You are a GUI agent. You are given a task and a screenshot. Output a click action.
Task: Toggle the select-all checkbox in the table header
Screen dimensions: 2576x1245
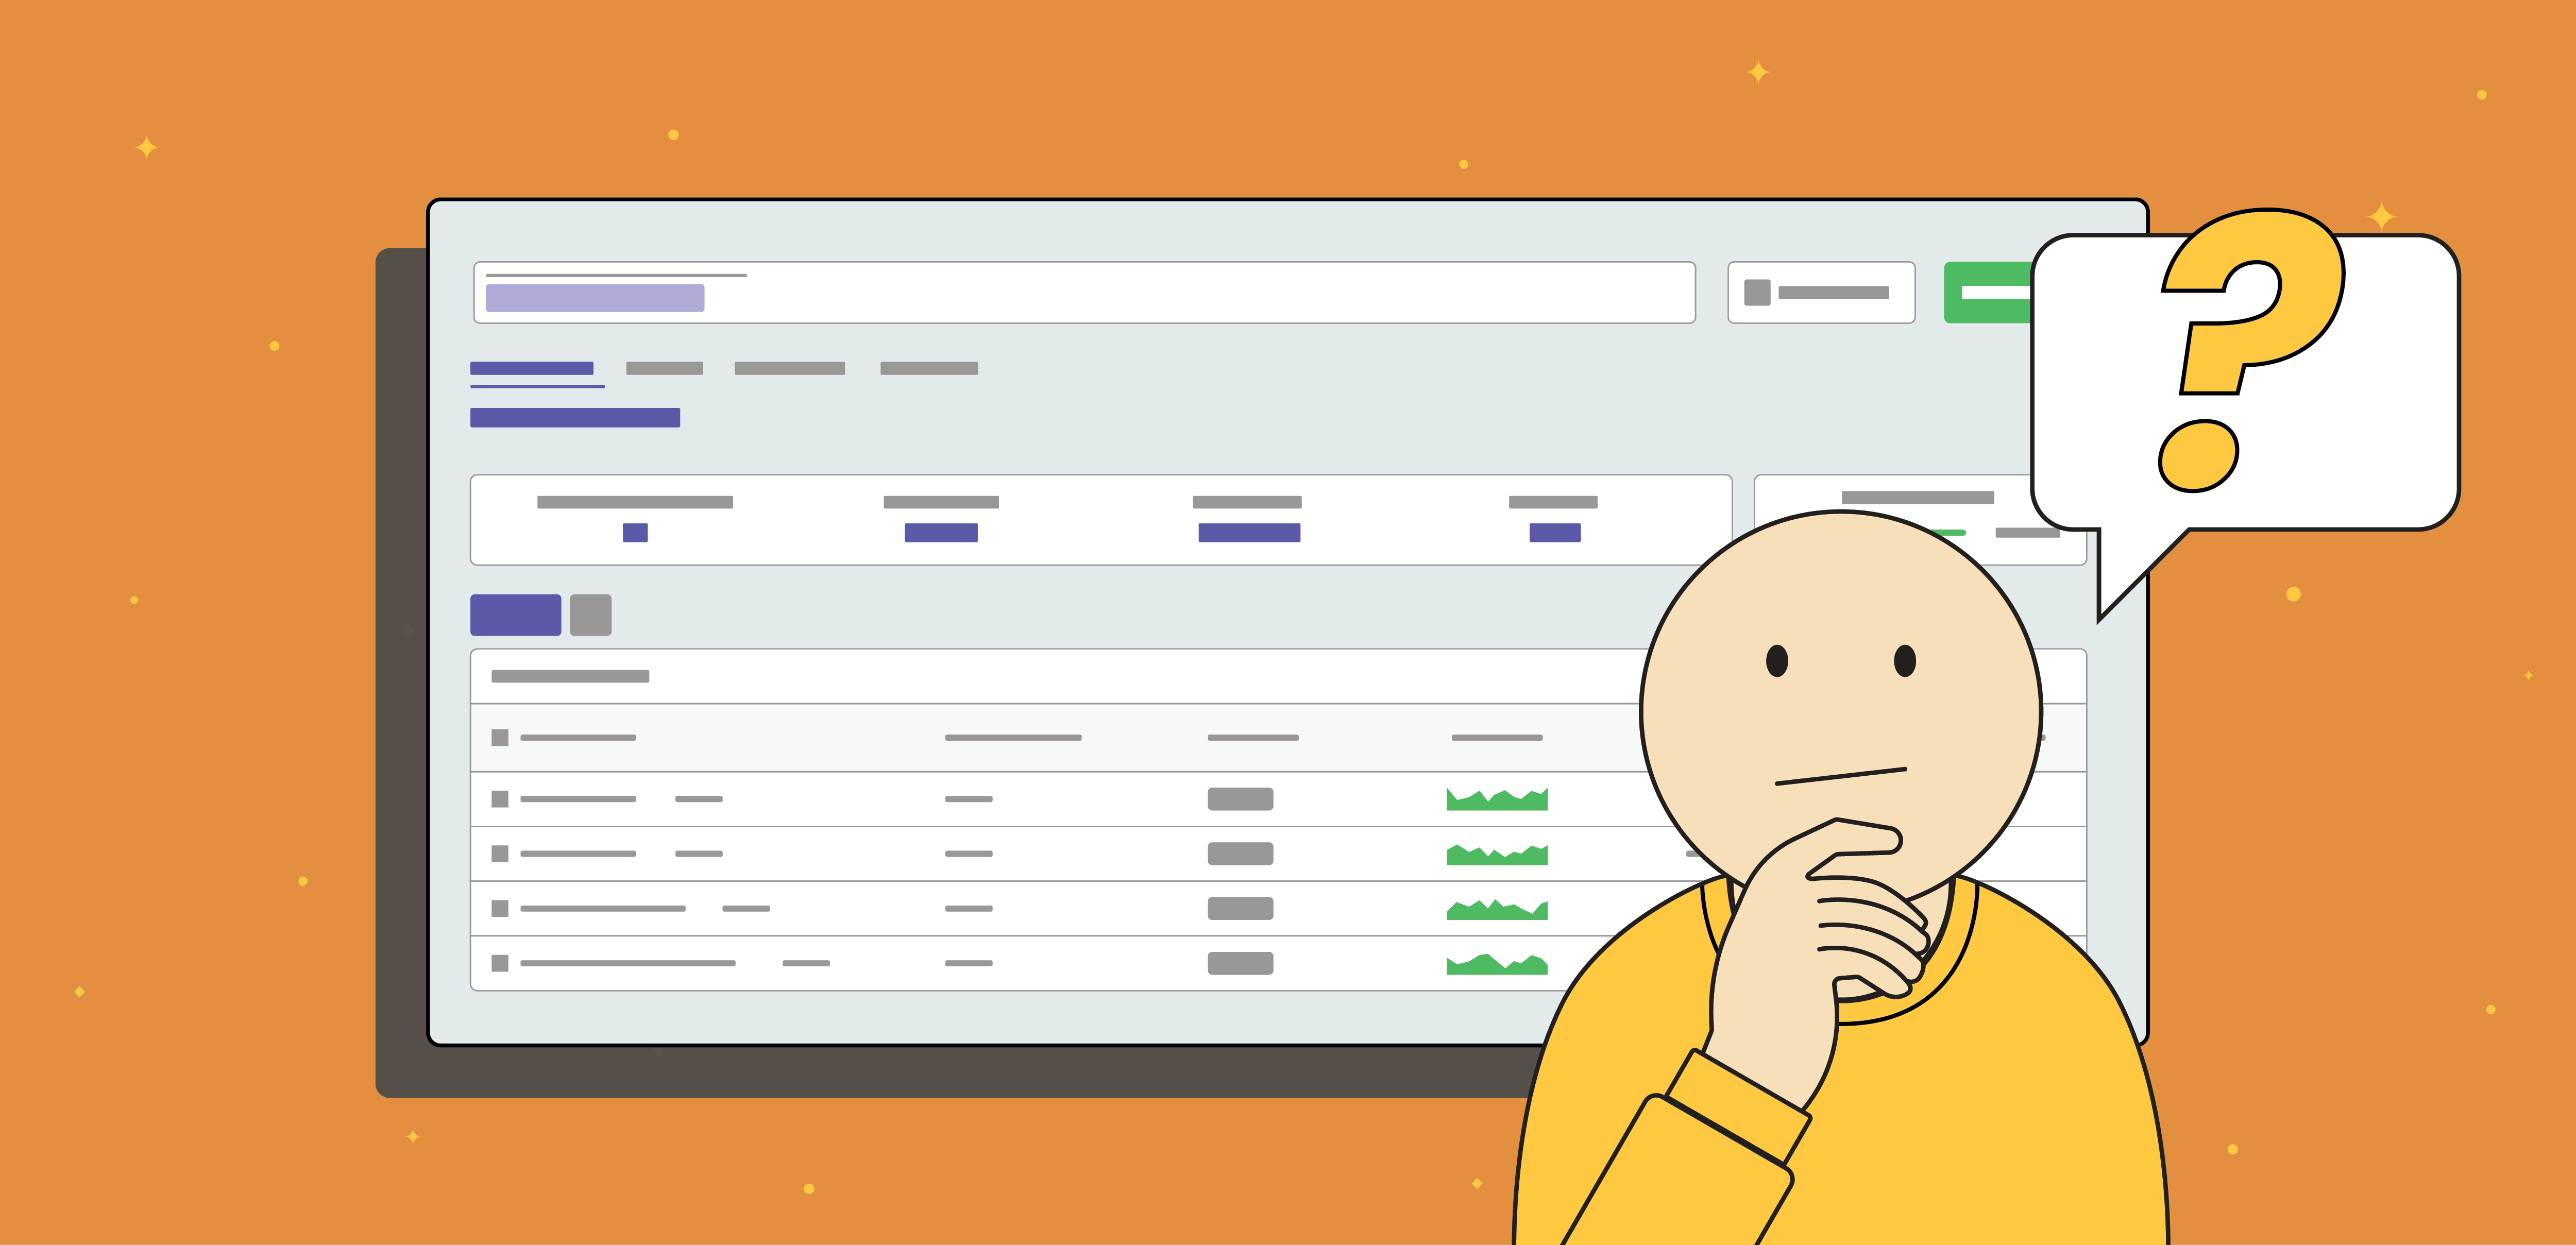tap(500, 738)
